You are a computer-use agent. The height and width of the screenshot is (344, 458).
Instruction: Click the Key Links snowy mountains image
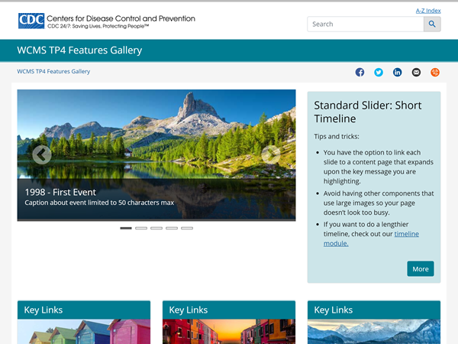(x=374, y=332)
